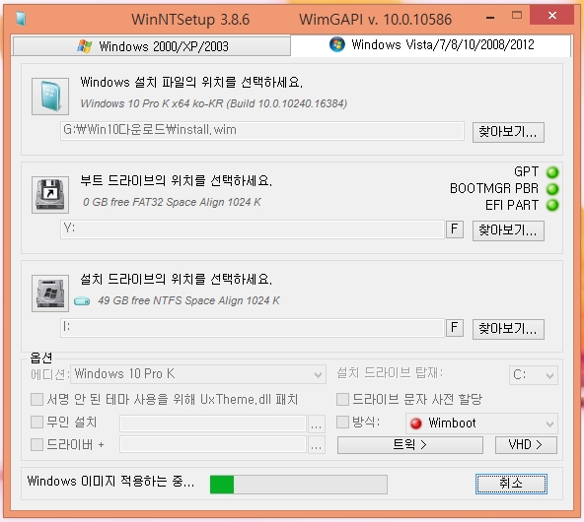The image size is (584, 522).
Task: Maximize the WinNTSetup window
Action: click(x=517, y=15)
